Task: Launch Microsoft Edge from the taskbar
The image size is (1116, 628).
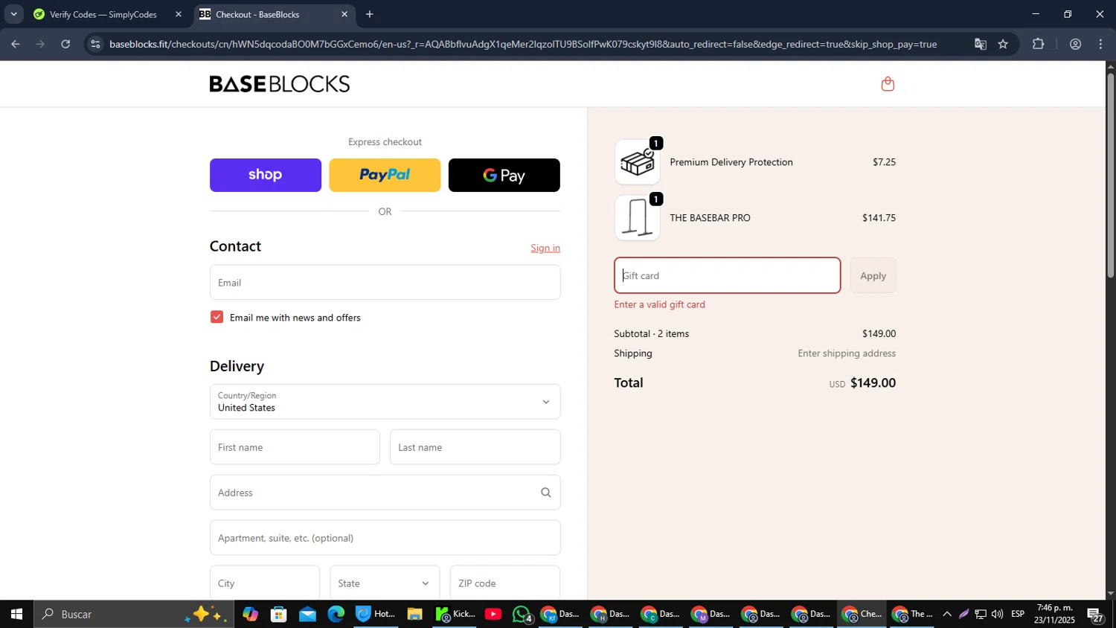Action: (x=336, y=614)
